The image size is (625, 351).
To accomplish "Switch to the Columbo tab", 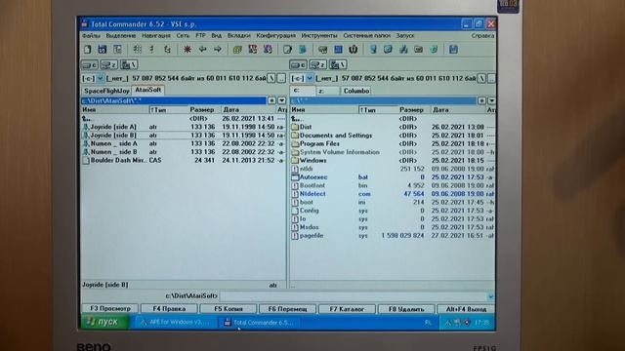I will point(356,91).
